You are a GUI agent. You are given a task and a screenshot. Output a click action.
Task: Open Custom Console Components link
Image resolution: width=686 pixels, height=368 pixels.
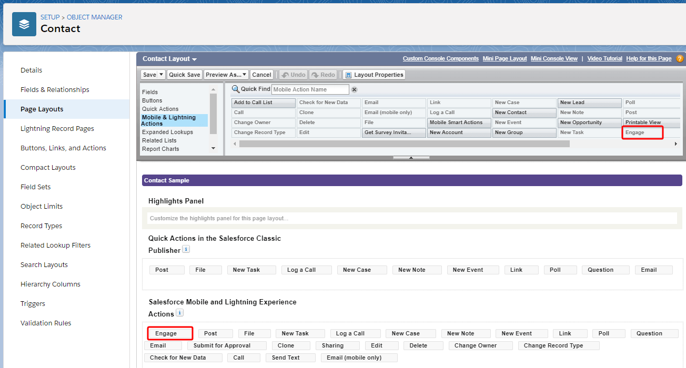(x=441, y=58)
